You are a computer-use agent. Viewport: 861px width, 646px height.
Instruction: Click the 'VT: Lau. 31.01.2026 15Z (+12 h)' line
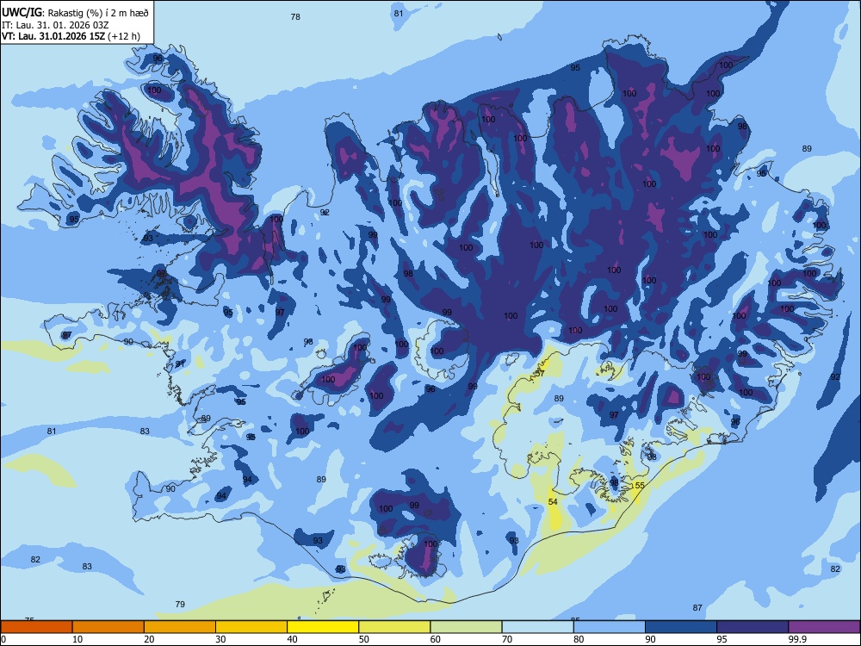coord(71,37)
